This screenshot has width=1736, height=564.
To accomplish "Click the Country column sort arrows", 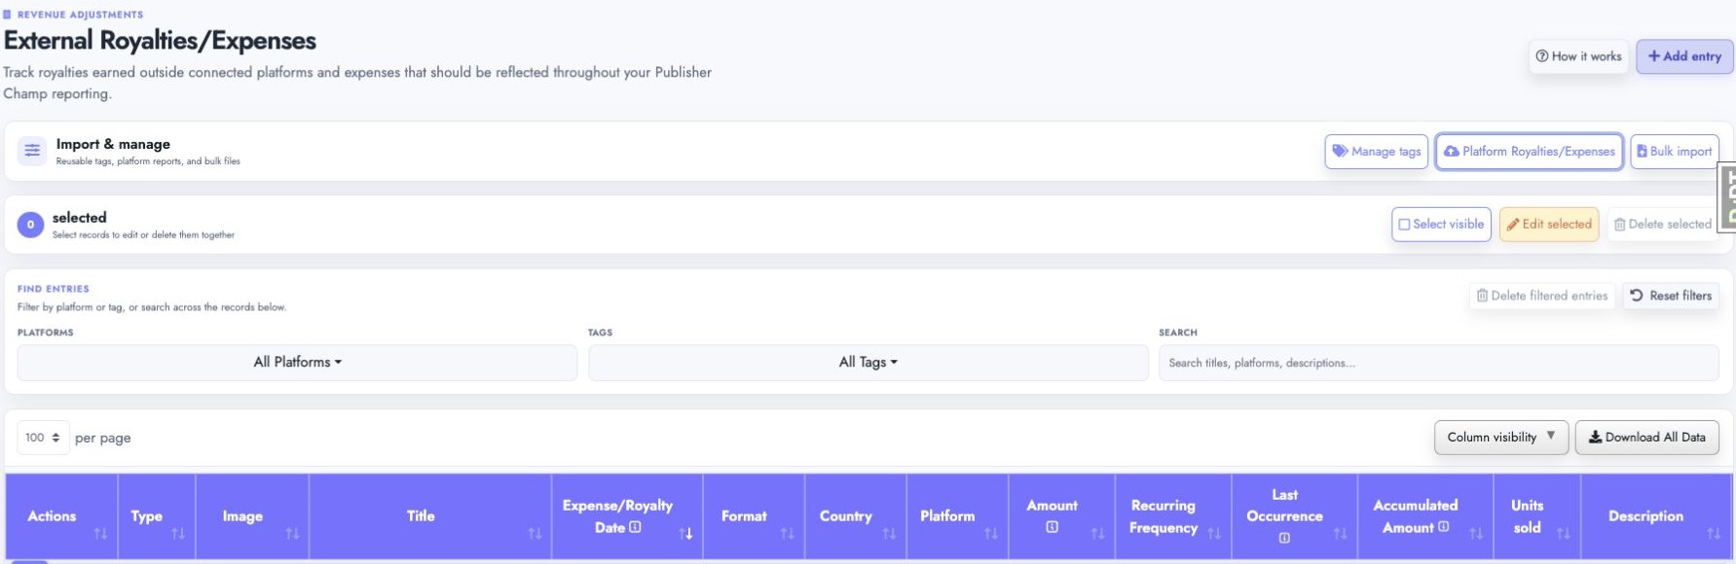I will point(889,534).
